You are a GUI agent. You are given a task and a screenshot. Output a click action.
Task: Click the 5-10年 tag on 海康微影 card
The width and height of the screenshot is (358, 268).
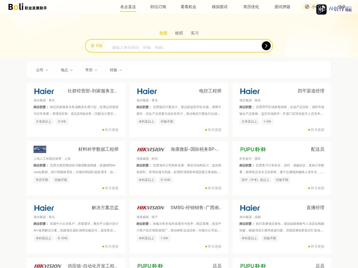(x=166, y=180)
